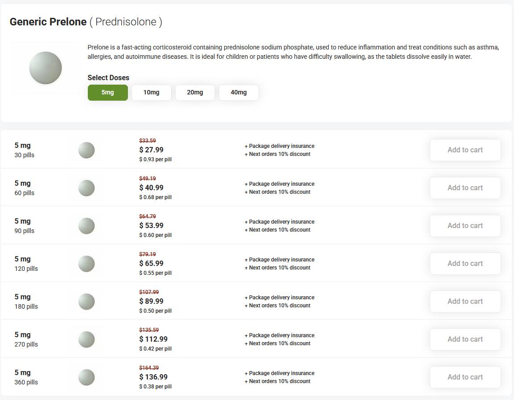Click the Generic Prelone heading

point(48,22)
